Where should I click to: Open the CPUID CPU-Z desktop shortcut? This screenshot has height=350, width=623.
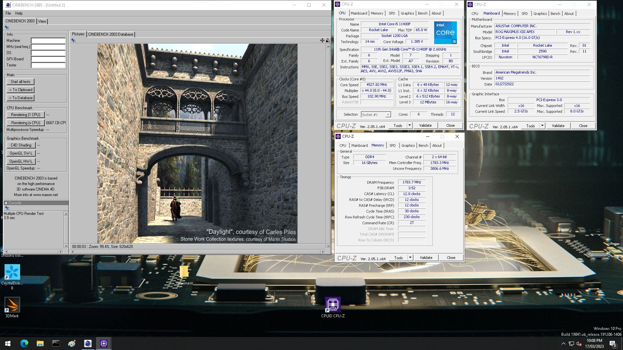333,305
